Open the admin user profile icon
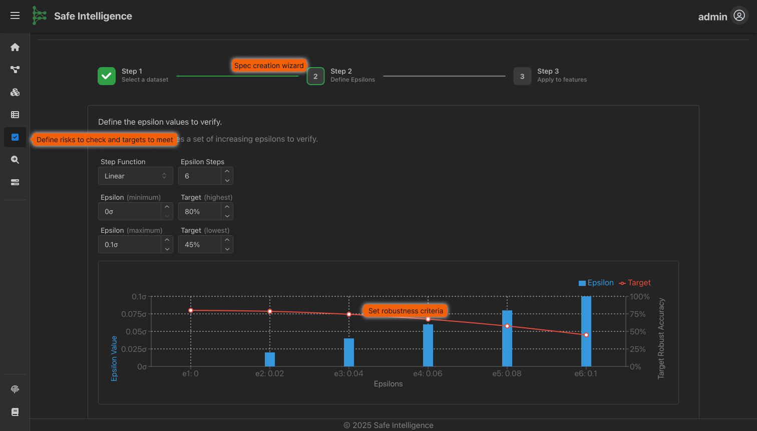 point(739,16)
